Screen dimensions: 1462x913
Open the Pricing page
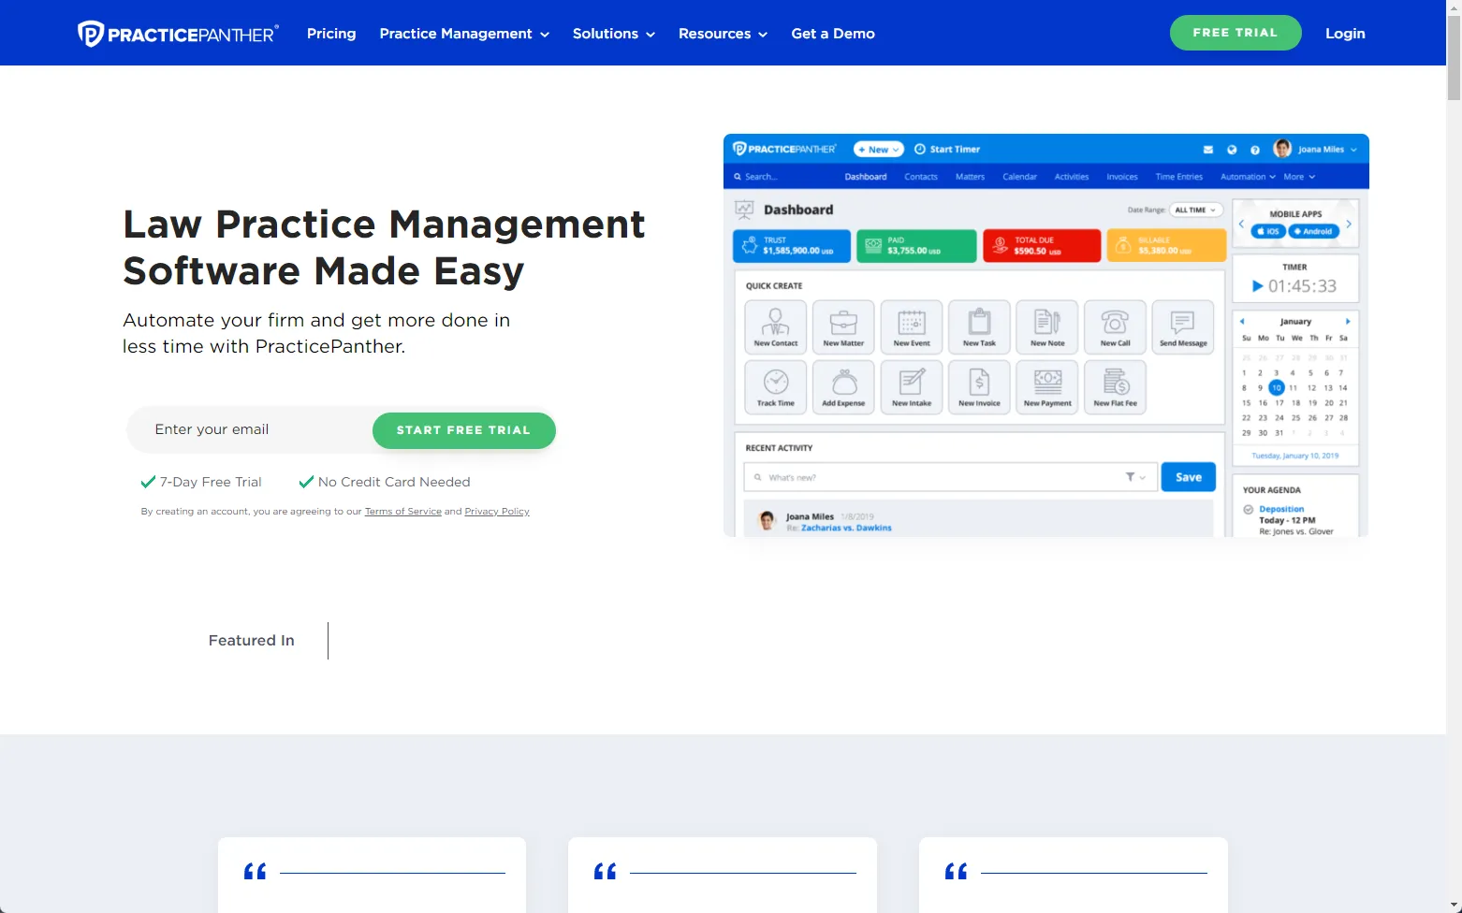coord(331,34)
